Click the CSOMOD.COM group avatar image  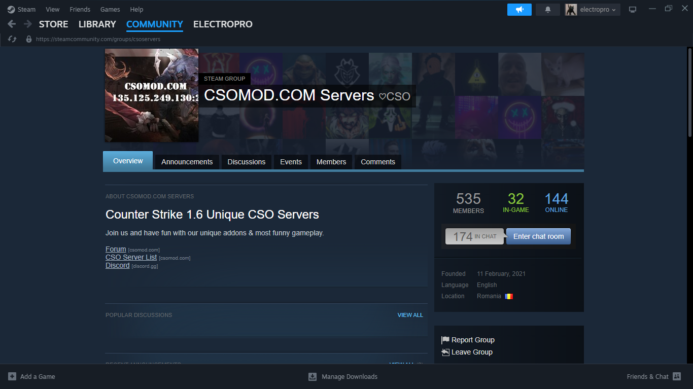click(151, 95)
